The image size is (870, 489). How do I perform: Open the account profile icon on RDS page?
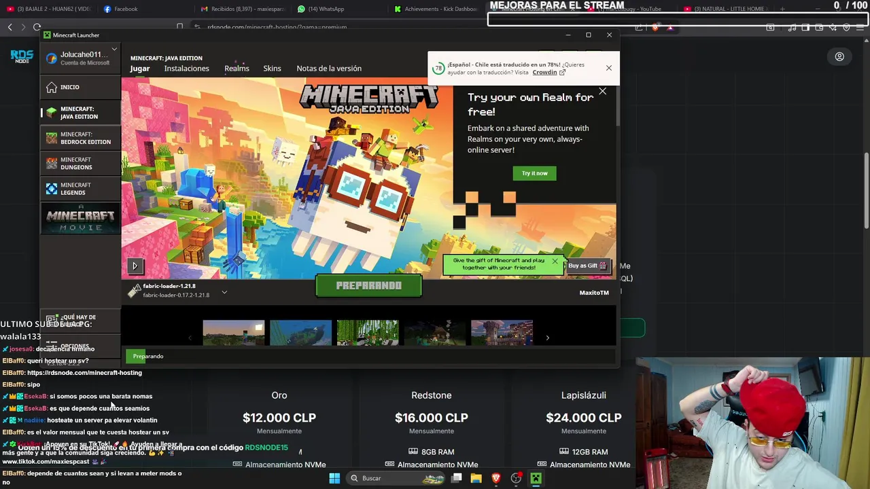tap(839, 57)
